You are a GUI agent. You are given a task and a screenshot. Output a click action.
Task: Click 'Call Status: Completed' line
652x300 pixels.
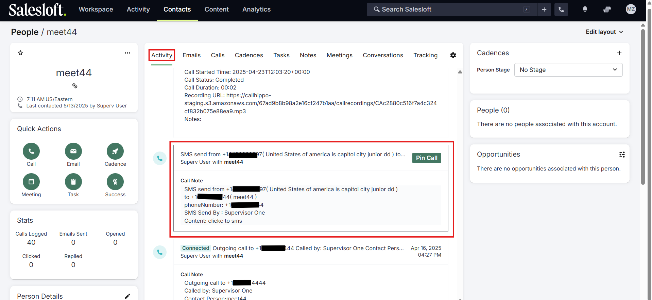coord(214,80)
